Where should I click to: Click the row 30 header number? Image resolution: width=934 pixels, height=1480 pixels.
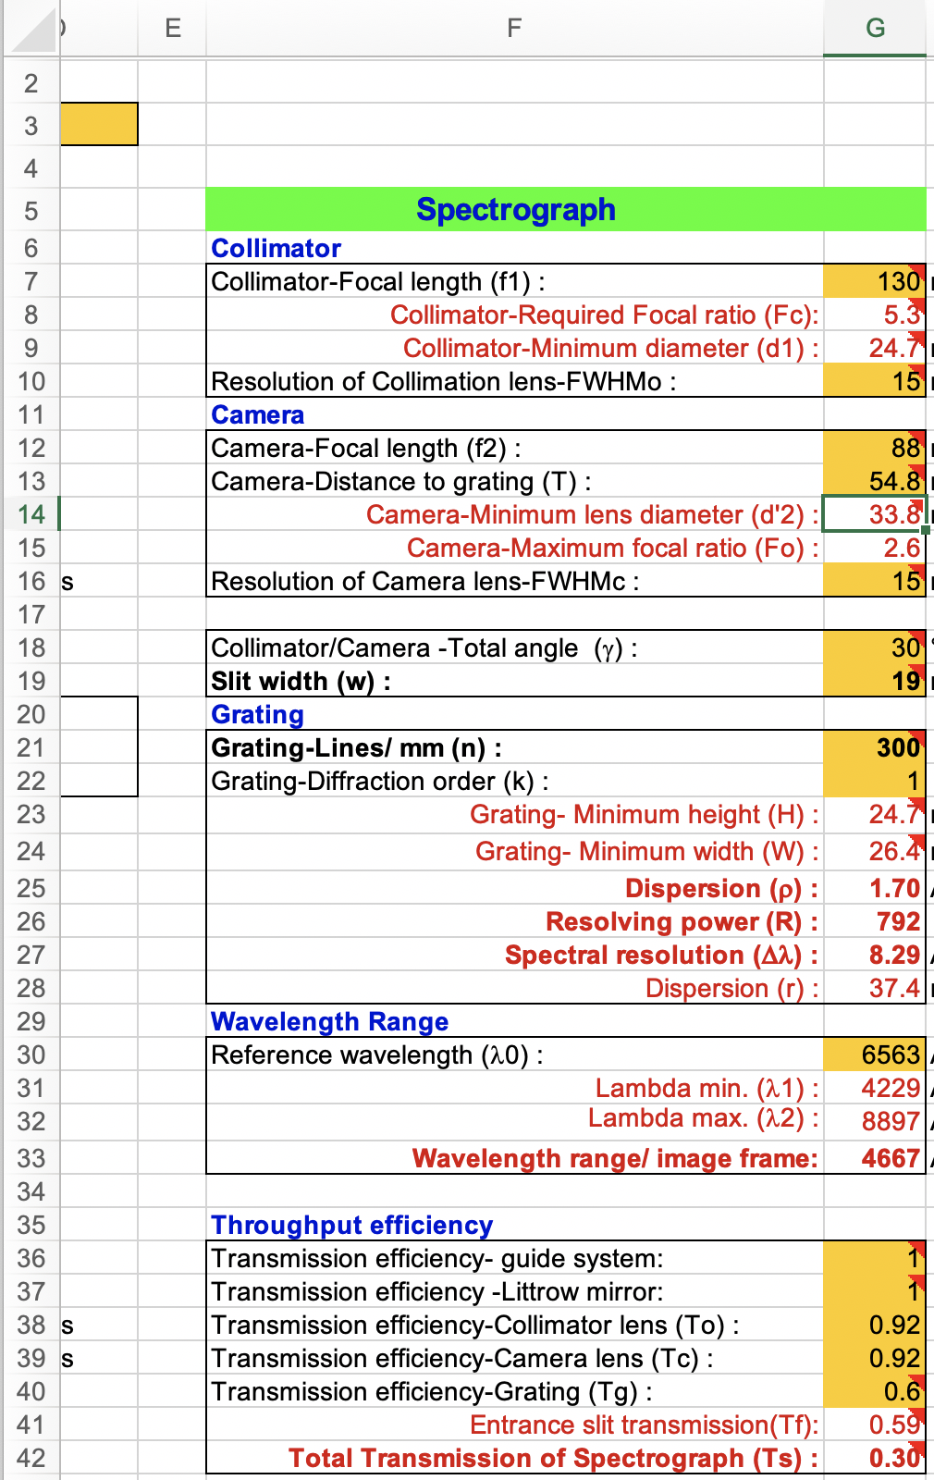31,1054
